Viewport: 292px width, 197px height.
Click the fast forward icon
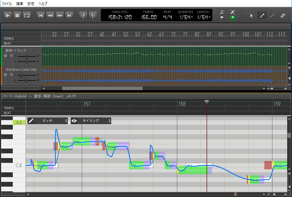coord(60,15)
